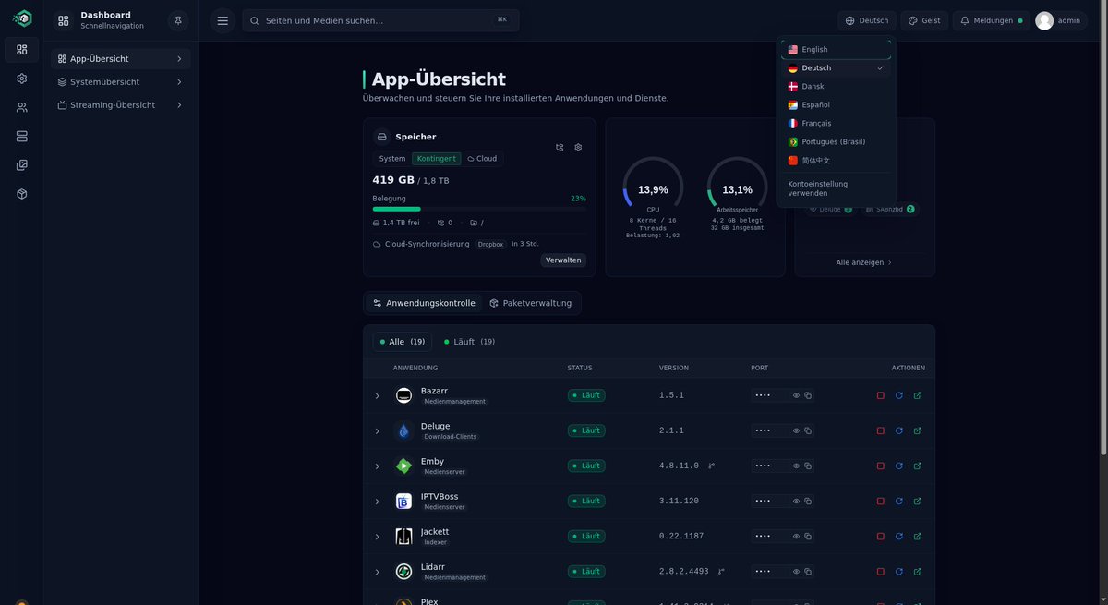1108x605 pixels.
Task: Copy the Bazarr port value
Action: point(808,395)
